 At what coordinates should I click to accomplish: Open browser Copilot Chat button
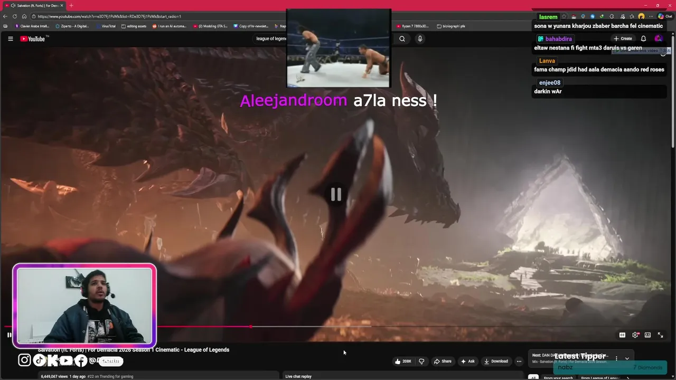[x=664, y=16]
